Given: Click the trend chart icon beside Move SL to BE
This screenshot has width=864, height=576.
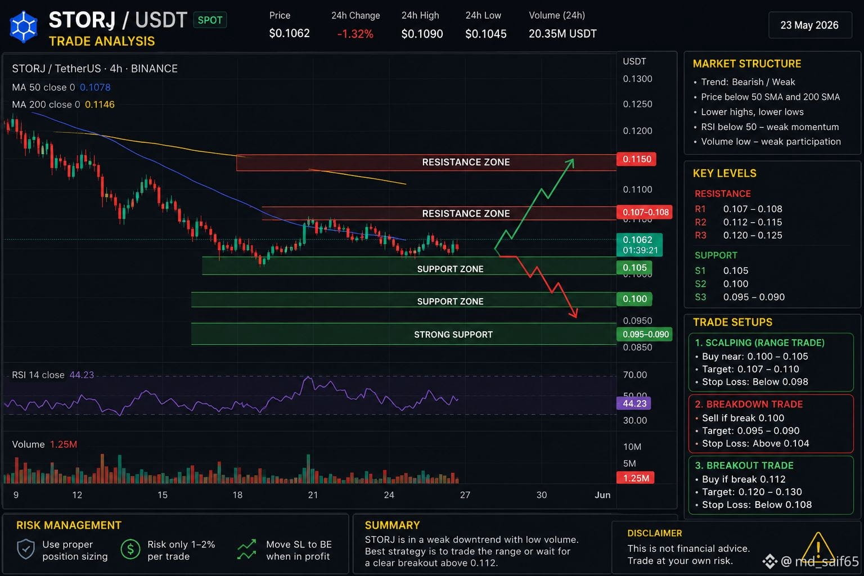Looking at the screenshot, I should tap(246, 550).
